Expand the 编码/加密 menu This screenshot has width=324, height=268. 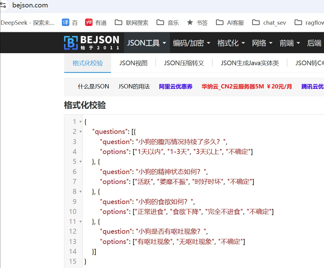pyautogui.click(x=192, y=43)
